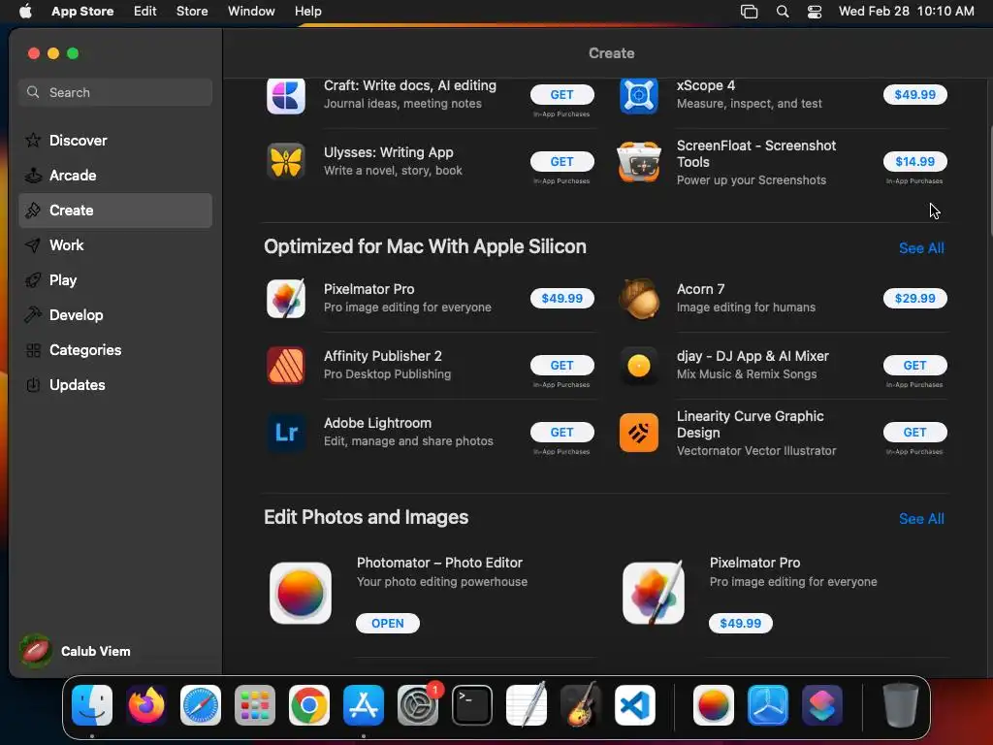Open the Window menu
This screenshot has width=993, height=745.
(x=251, y=12)
